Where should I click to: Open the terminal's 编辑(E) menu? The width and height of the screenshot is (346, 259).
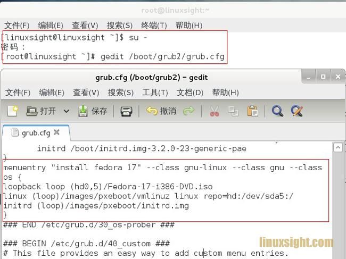[51, 26]
